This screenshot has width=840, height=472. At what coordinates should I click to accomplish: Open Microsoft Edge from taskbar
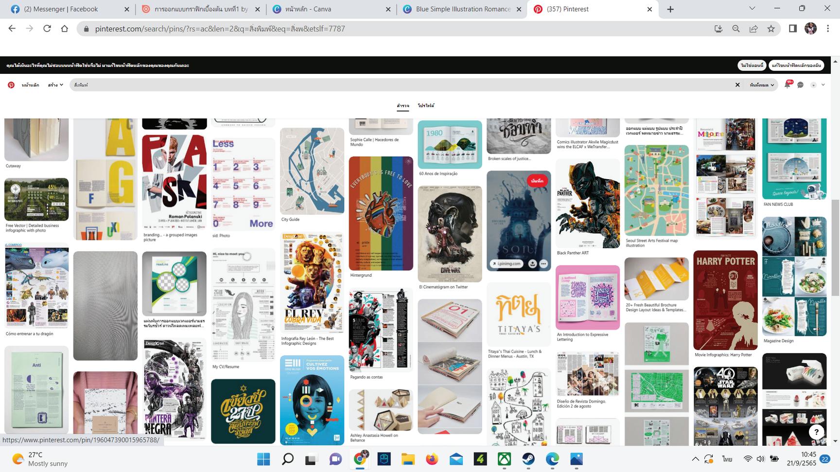[552, 459]
